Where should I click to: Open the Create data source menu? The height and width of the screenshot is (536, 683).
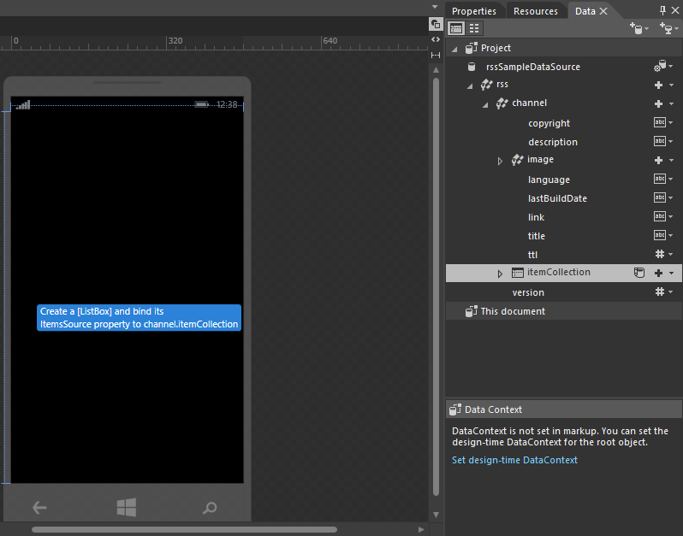[667, 28]
